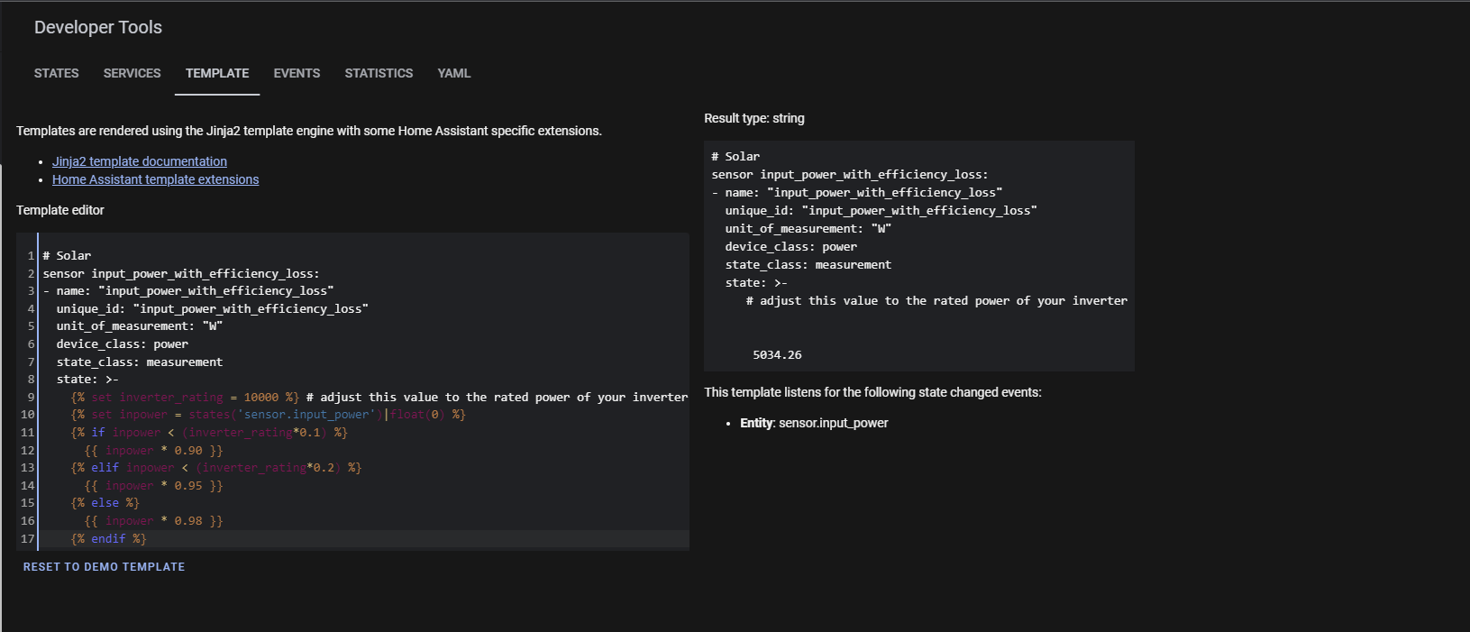Go to the Events tab
This screenshot has height=632, width=1470.
coord(297,73)
